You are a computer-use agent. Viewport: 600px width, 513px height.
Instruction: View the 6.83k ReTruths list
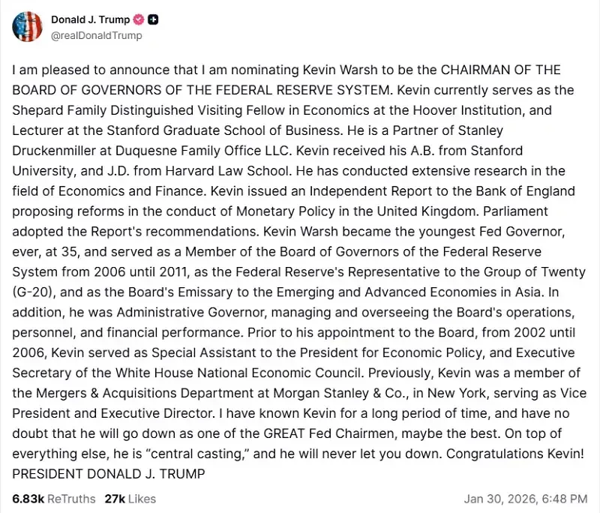(x=53, y=498)
